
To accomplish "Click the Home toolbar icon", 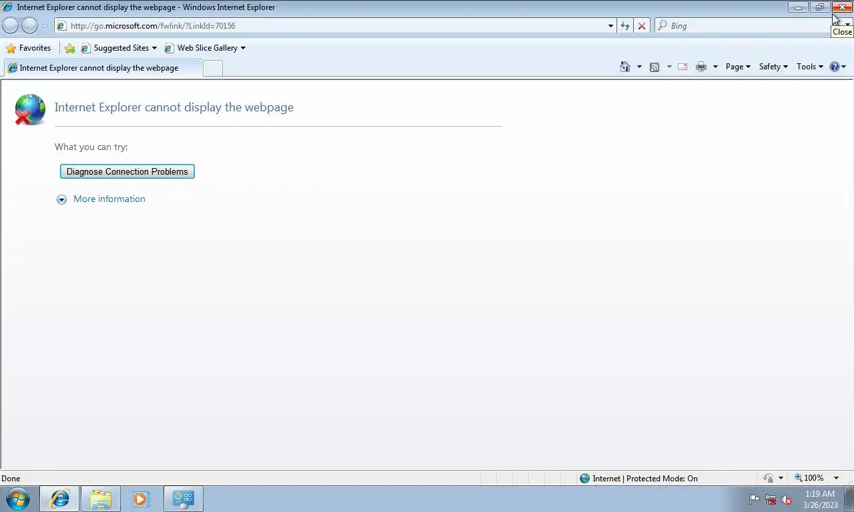I will pyautogui.click(x=625, y=67).
